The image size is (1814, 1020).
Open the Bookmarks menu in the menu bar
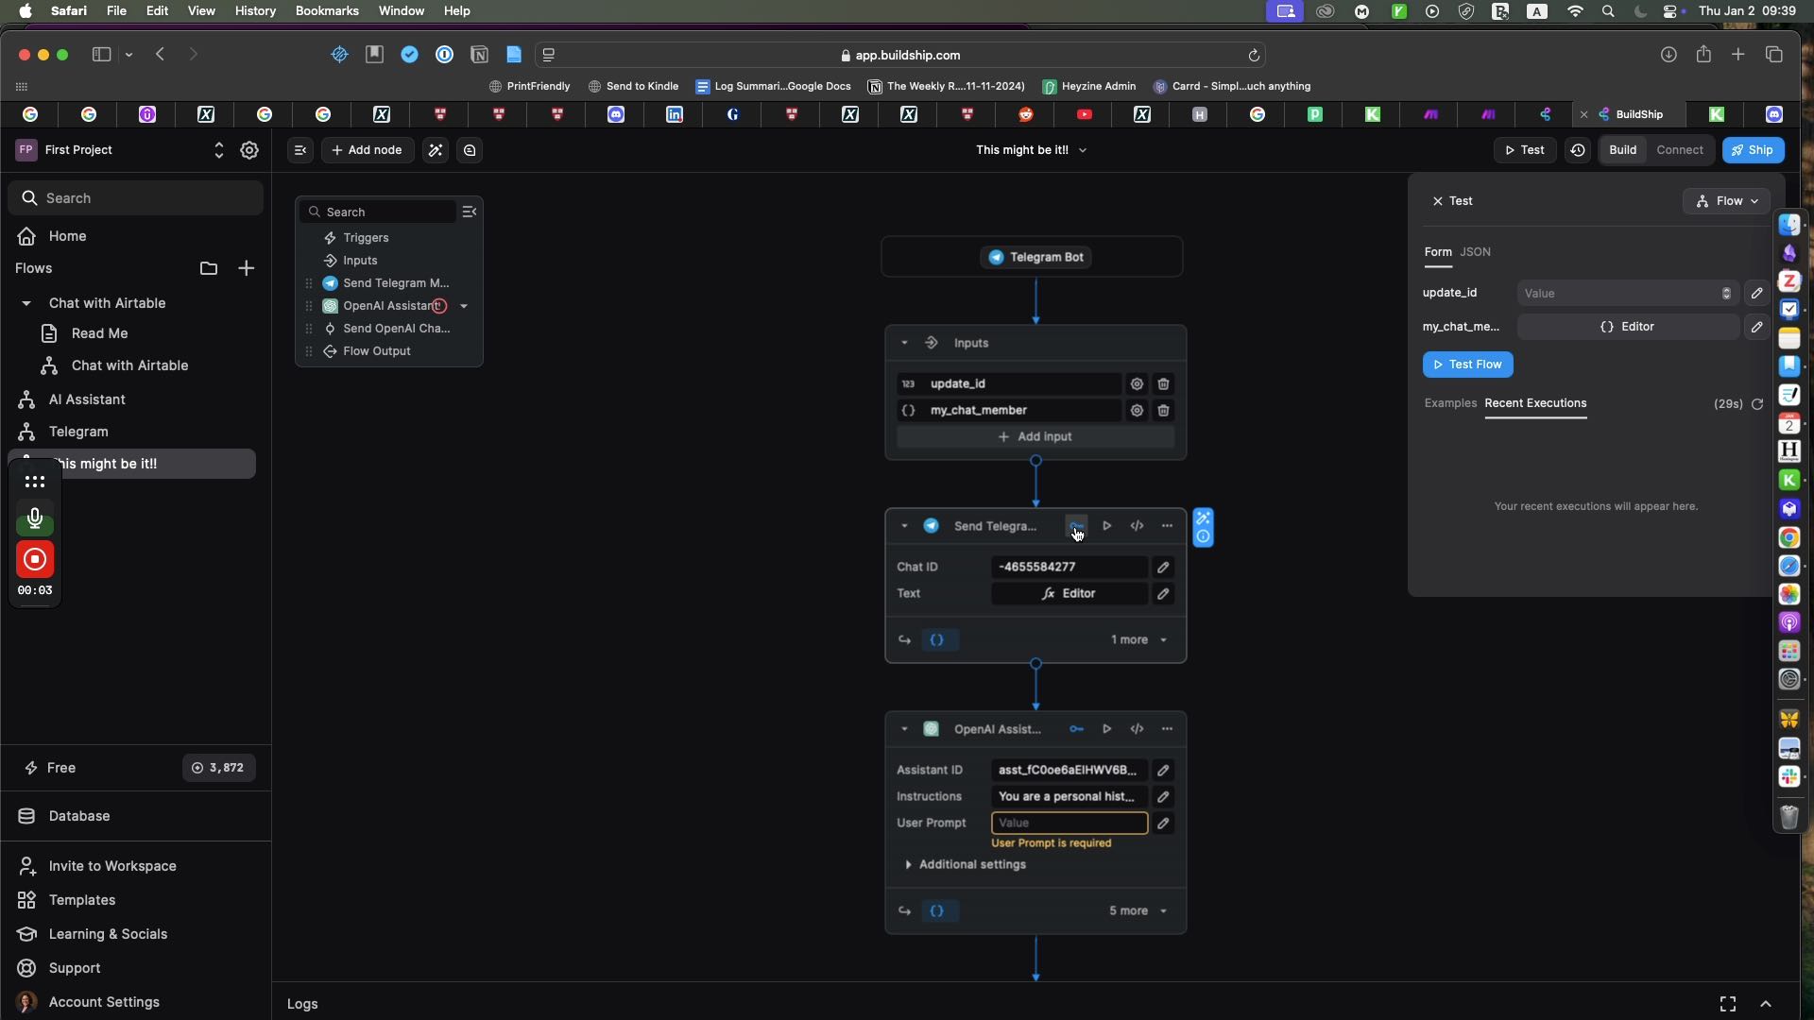click(x=327, y=10)
